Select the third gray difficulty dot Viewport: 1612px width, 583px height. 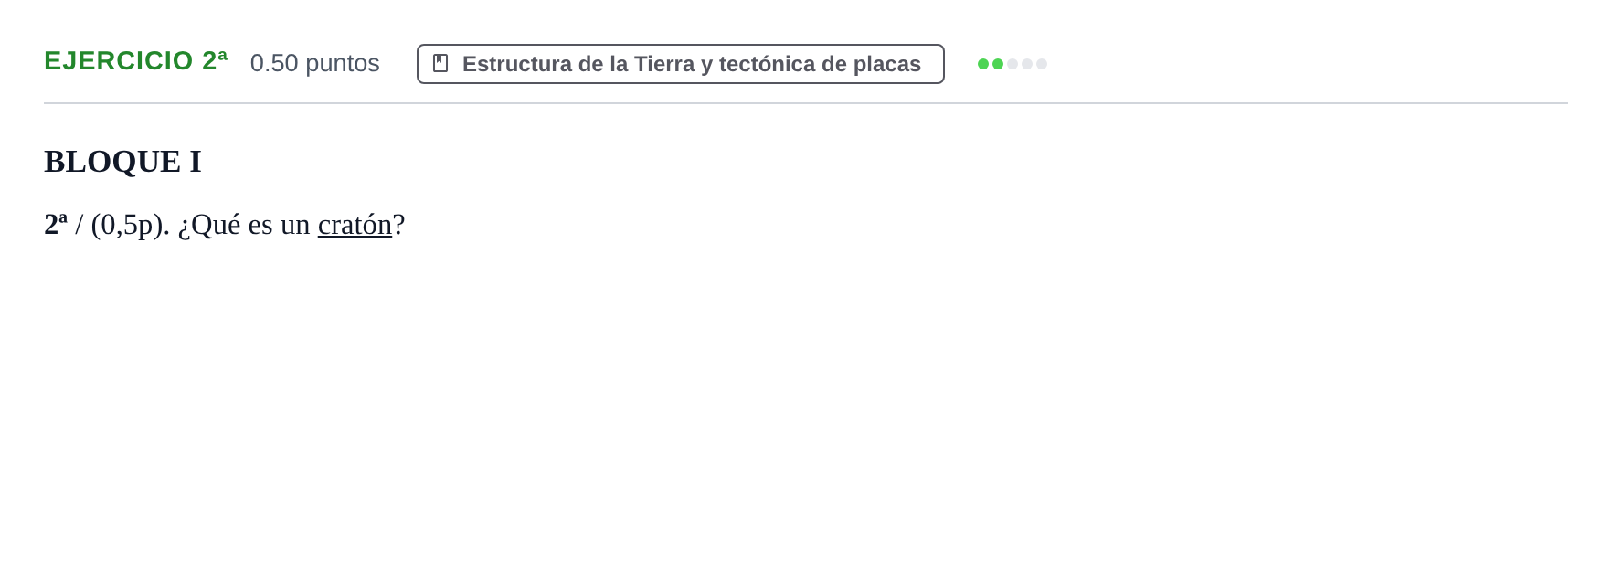(x=1013, y=64)
